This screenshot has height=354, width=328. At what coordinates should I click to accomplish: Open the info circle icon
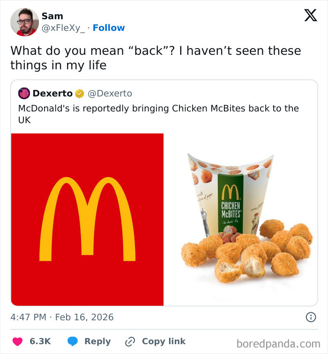310,317
